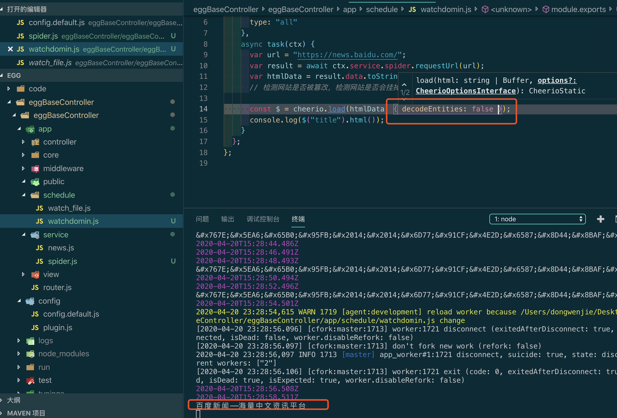
Task: Open the '1: node' terminal dropdown
Action: 537,219
